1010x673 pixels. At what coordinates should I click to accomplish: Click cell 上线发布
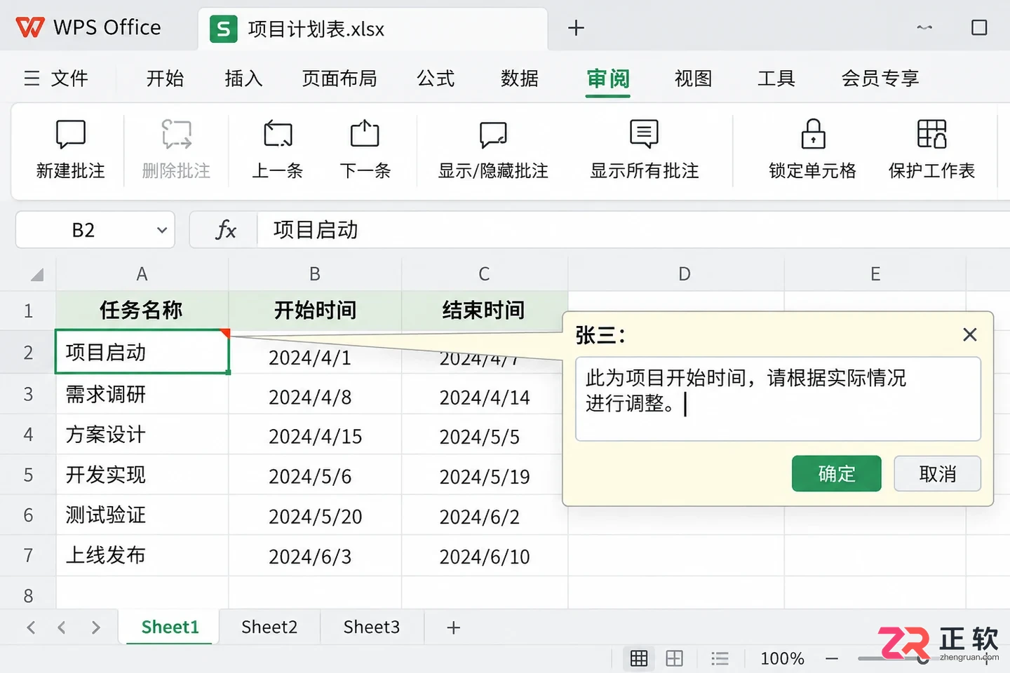[142, 556]
